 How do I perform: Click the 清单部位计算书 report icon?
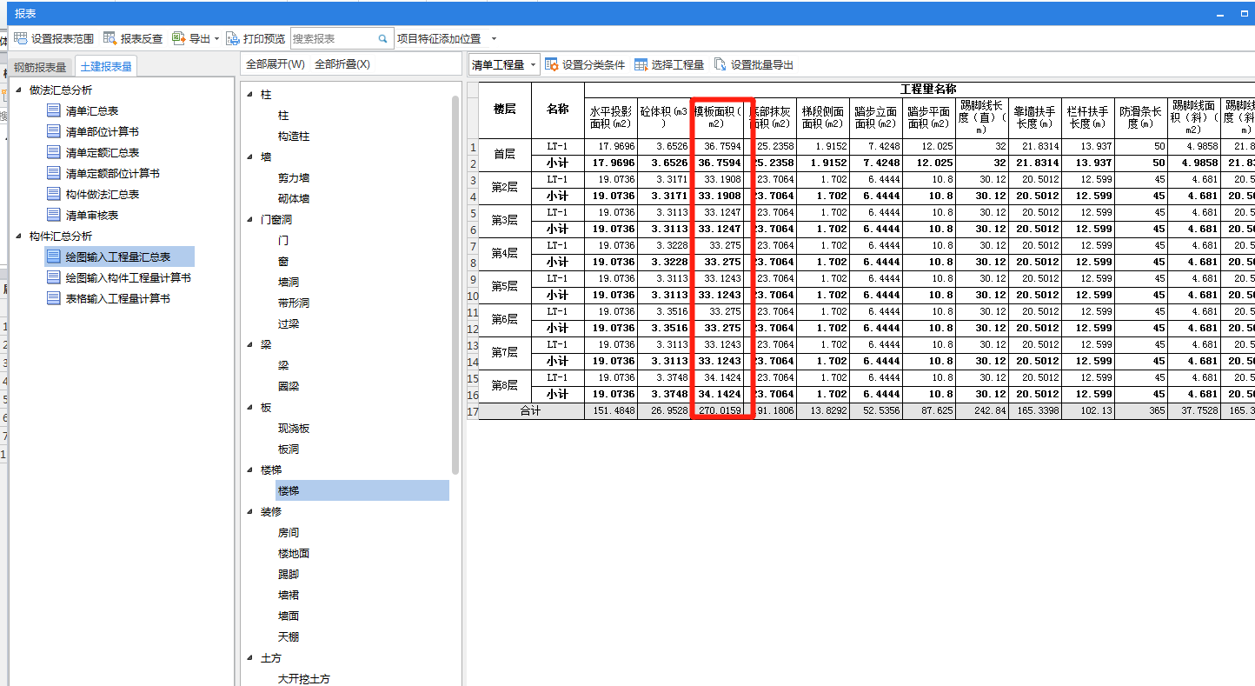pyautogui.click(x=54, y=131)
